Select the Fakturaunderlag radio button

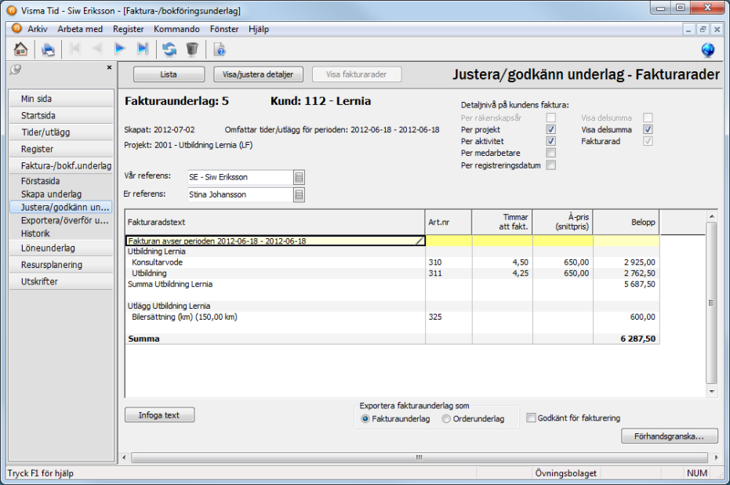[x=365, y=418]
